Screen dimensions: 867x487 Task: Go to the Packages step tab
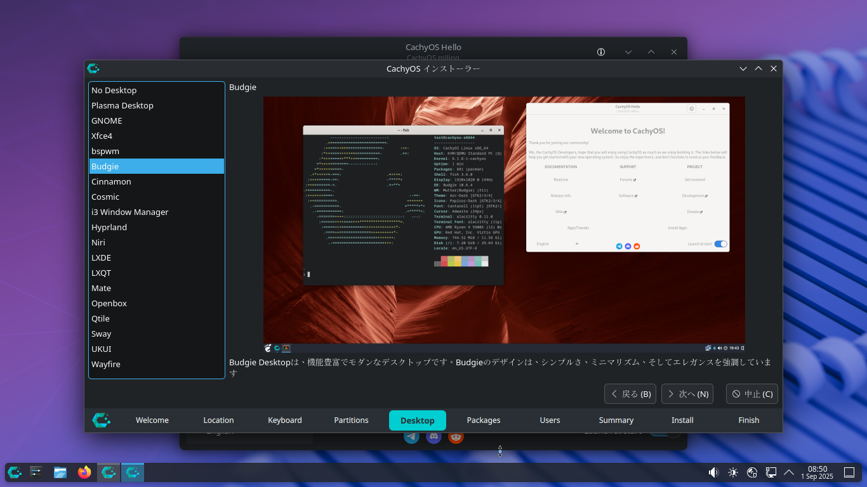[x=483, y=420]
